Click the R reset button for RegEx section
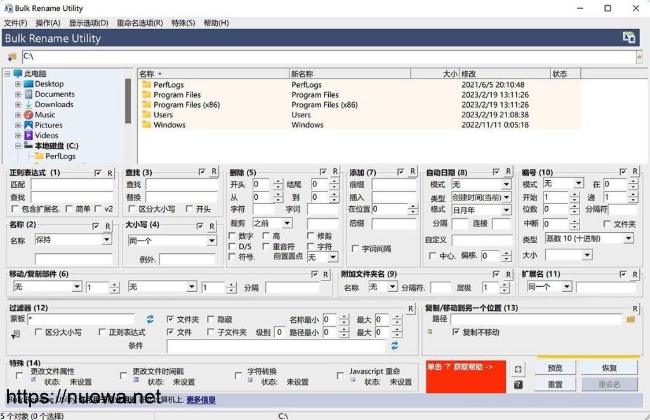 point(110,173)
